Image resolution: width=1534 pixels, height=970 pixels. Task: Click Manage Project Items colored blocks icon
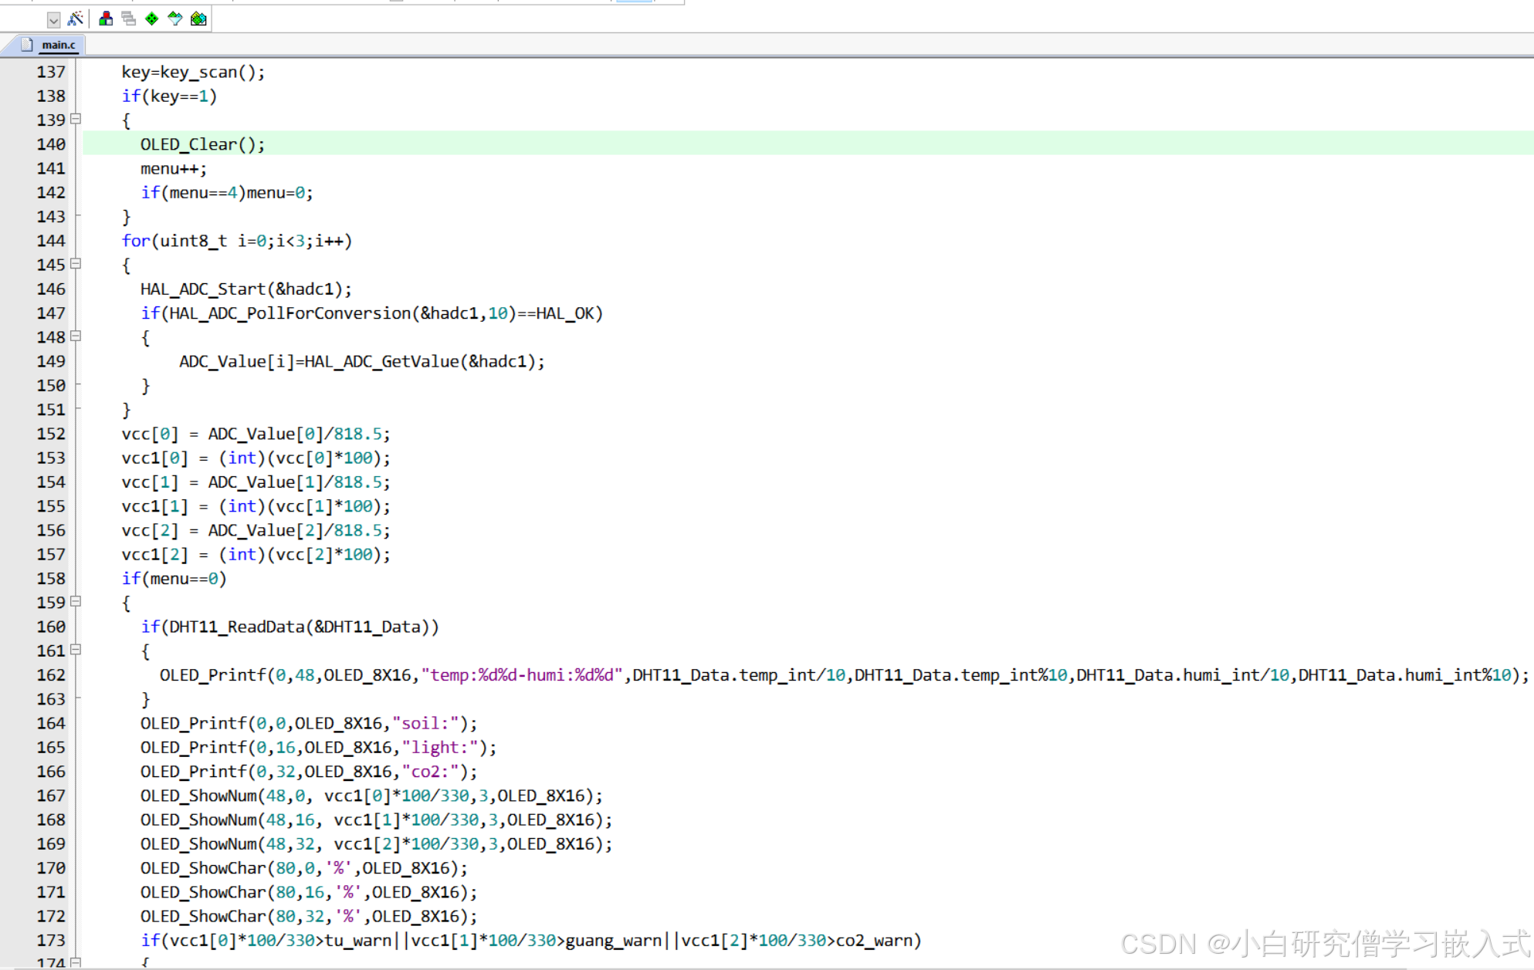[106, 19]
